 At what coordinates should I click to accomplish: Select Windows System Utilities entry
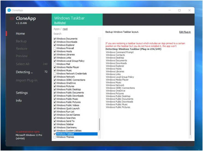tap(69, 131)
